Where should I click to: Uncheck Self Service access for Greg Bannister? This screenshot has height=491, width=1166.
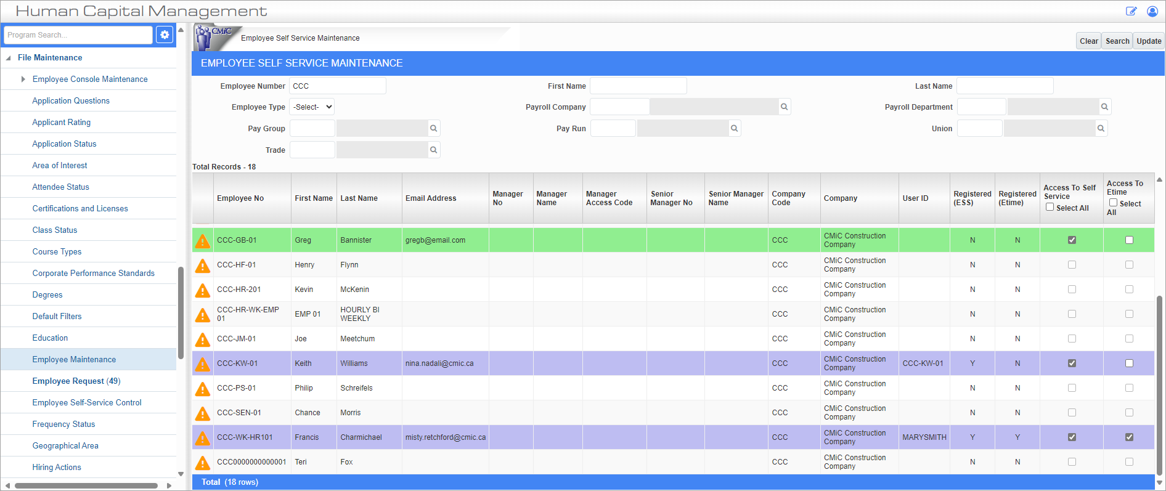tap(1072, 240)
